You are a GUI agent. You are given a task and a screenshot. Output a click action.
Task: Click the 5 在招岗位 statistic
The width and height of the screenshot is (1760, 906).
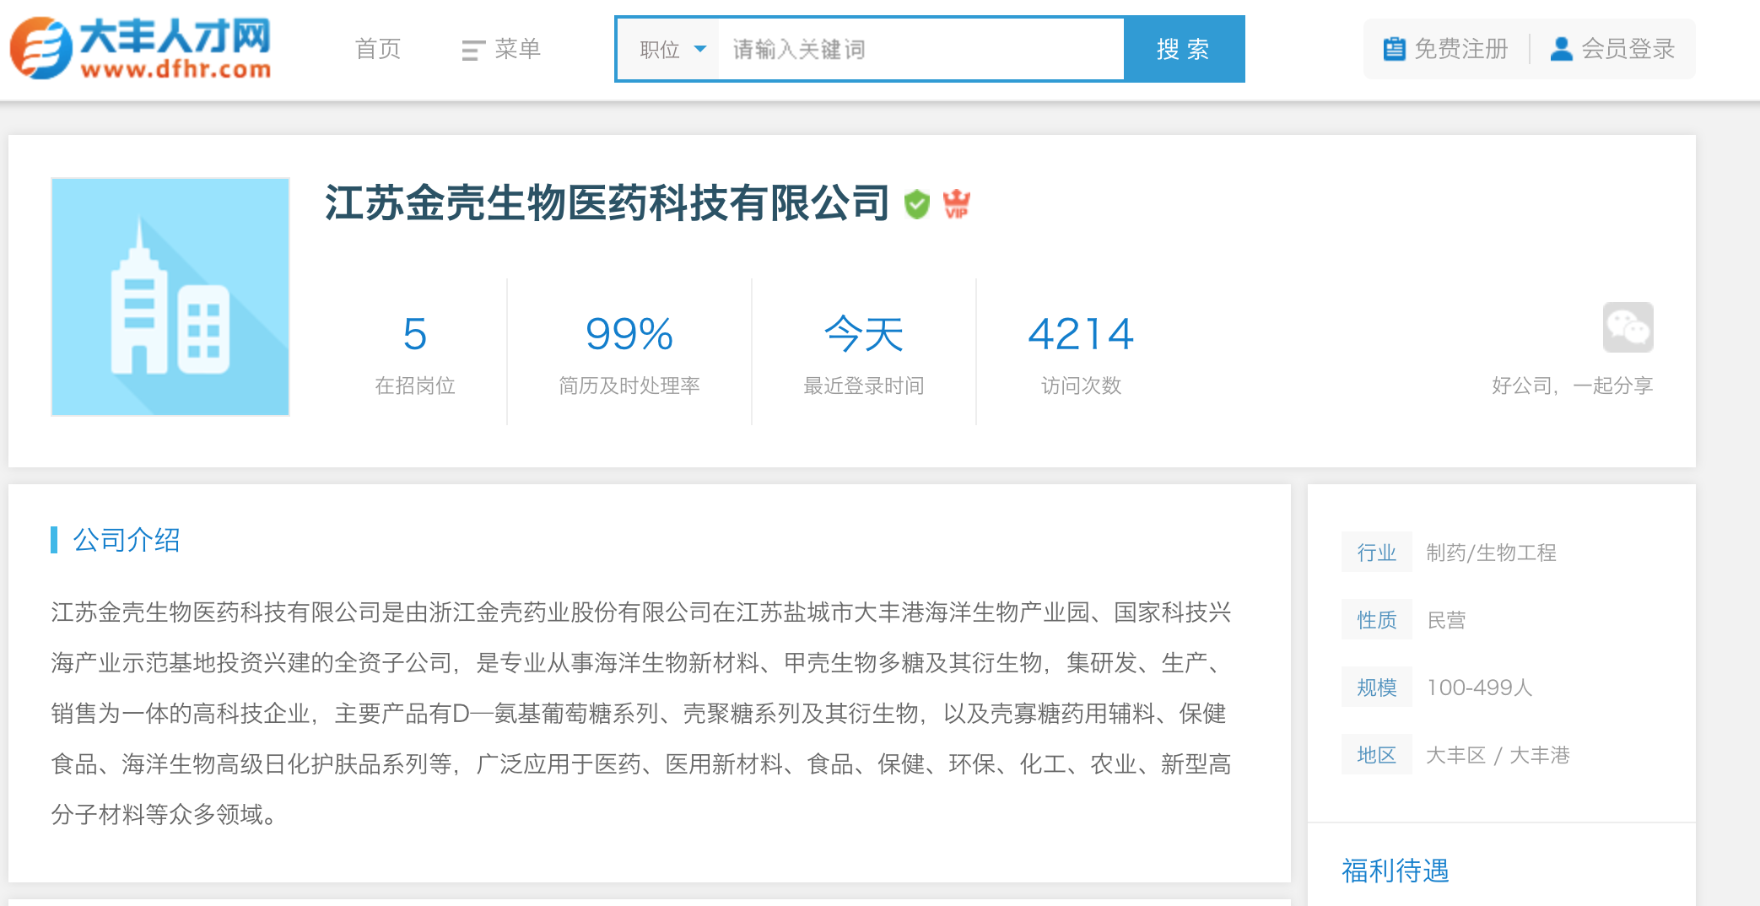[x=415, y=353]
